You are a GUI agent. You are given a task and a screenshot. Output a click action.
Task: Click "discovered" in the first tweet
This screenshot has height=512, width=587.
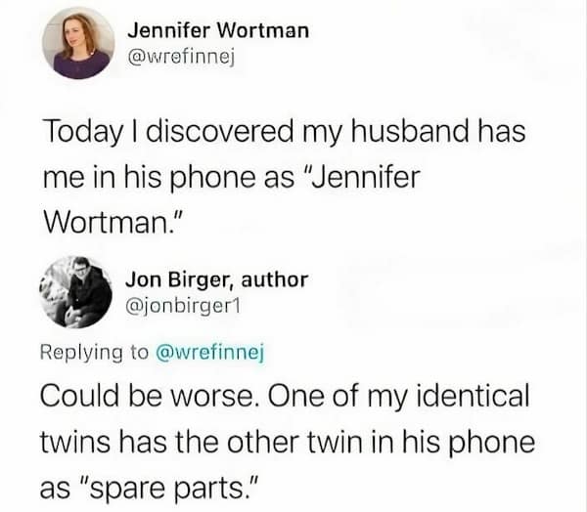220,131
